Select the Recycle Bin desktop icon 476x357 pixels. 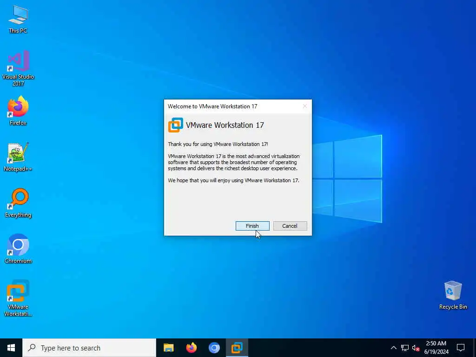453,295
